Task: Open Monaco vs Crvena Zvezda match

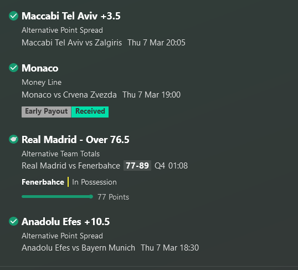Action: 69,95
